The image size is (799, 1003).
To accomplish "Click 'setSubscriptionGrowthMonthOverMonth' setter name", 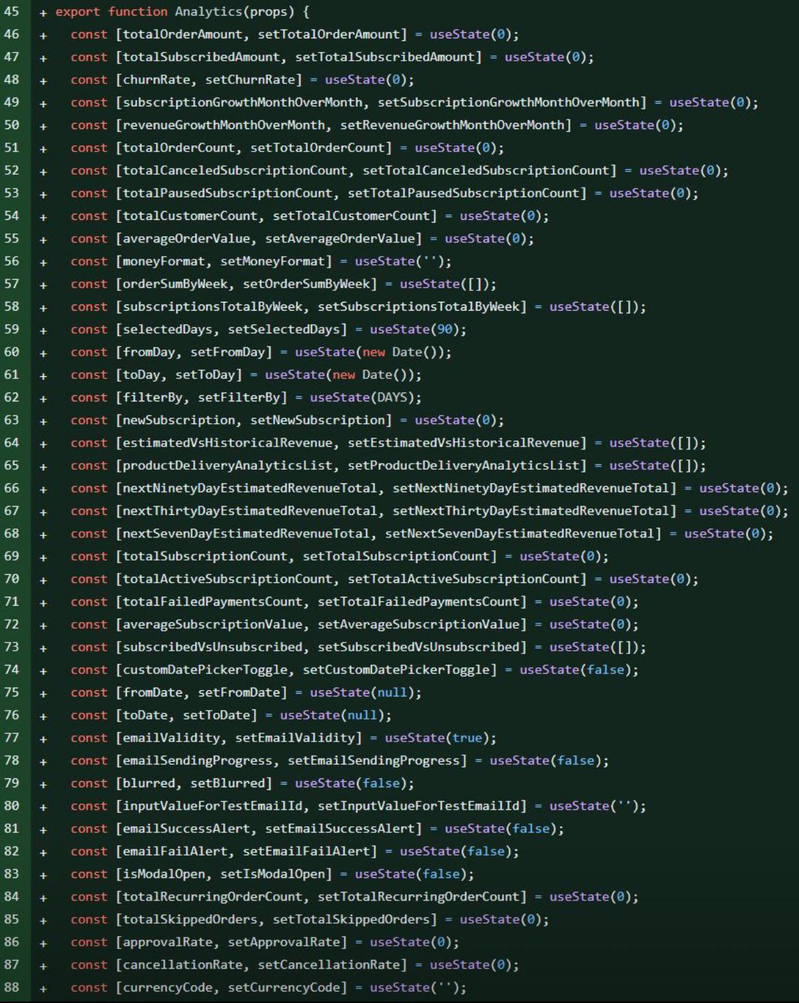I will coord(508,102).
